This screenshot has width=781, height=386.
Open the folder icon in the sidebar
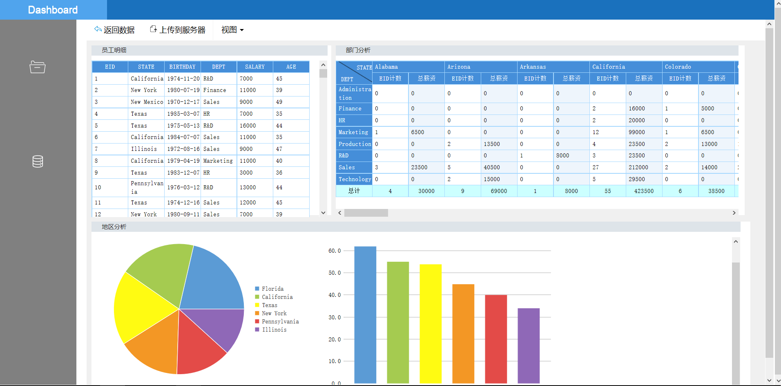point(38,67)
